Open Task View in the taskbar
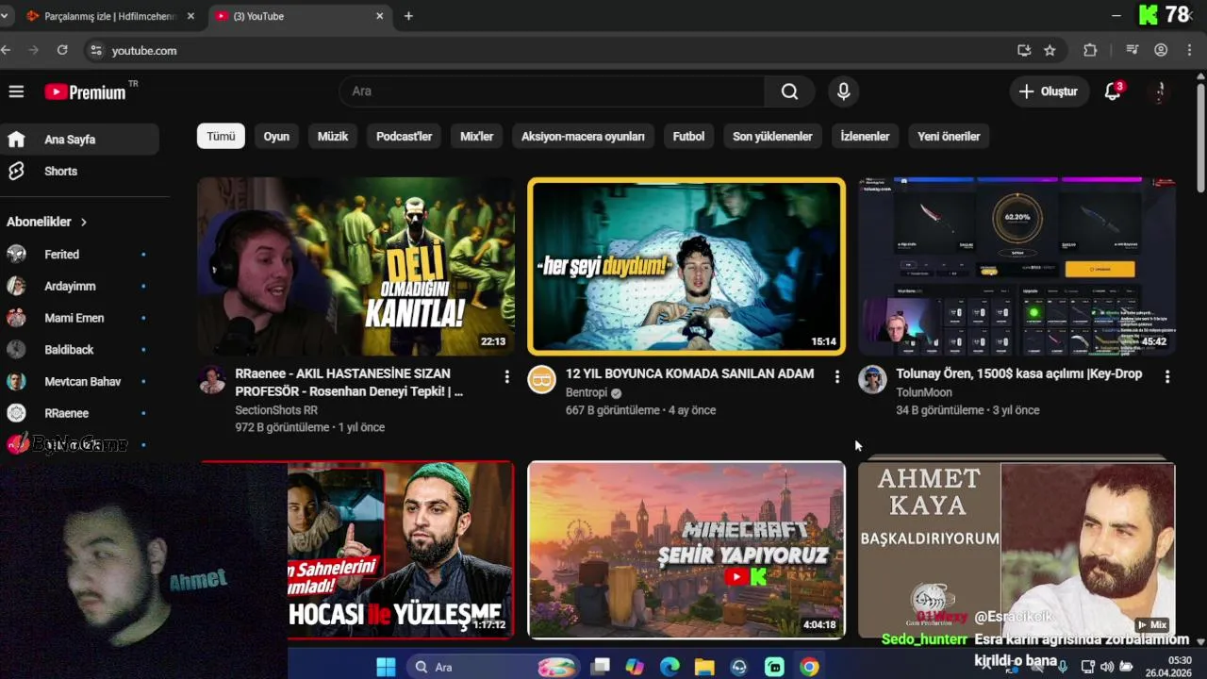Viewport: 1207px width, 679px height. pyautogui.click(x=600, y=667)
